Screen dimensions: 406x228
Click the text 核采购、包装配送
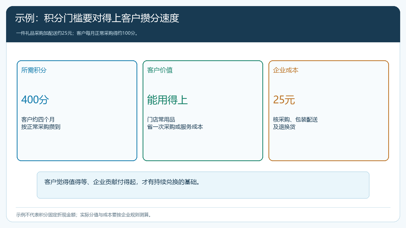coord(295,120)
